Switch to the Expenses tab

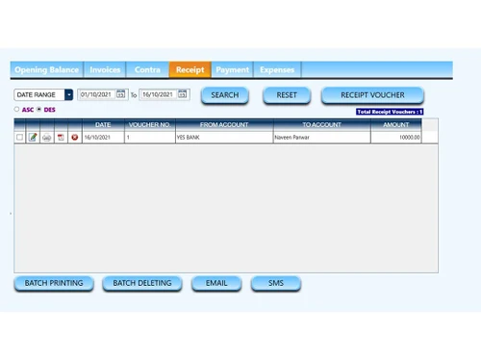pyautogui.click(x=277, y=69)
